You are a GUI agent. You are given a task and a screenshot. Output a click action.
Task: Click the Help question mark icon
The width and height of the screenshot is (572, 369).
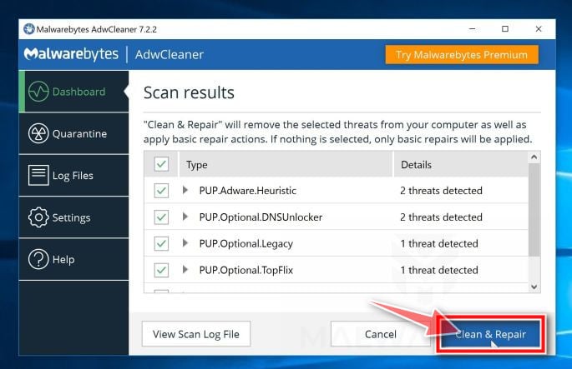click(38, 259)
